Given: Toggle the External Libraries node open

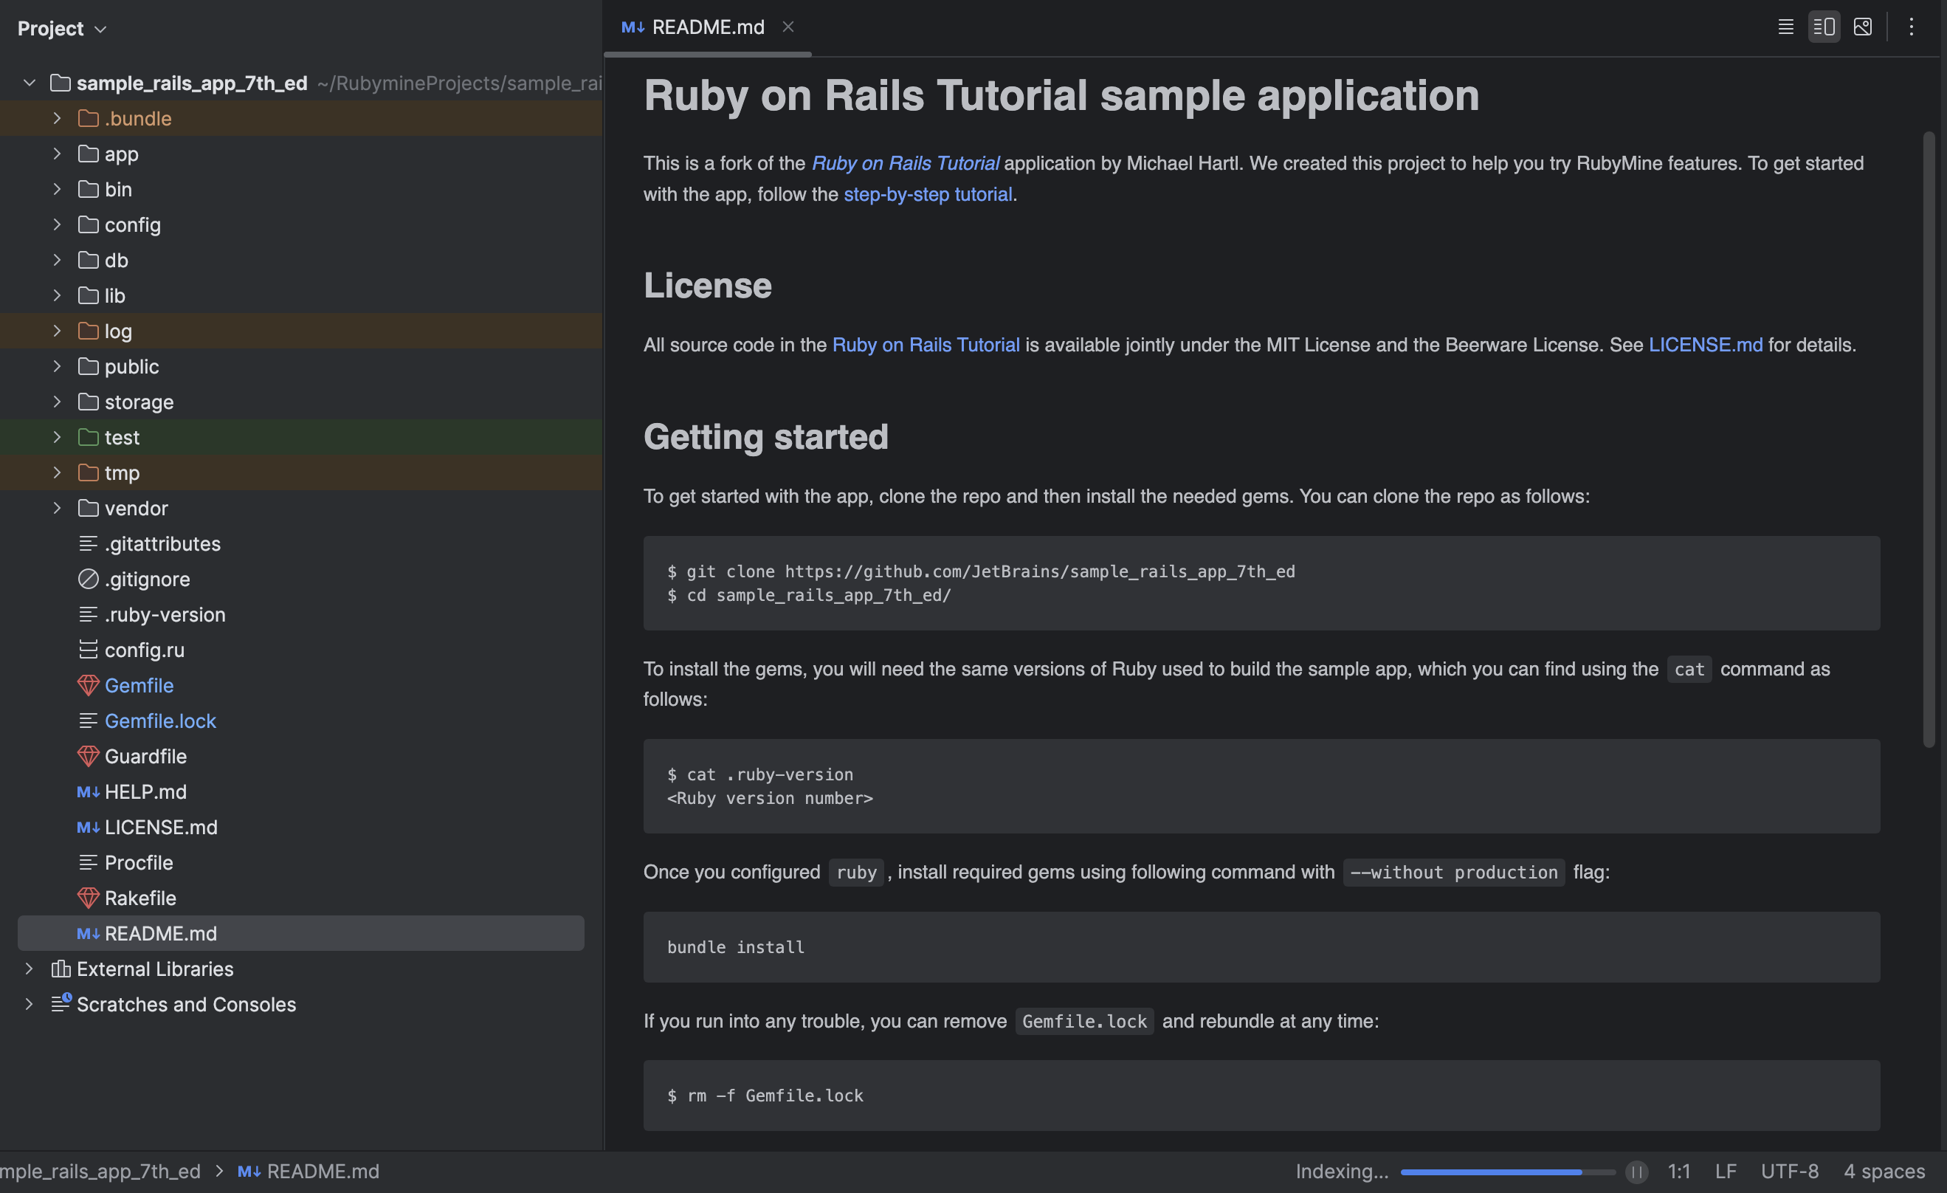Looking at the screenshot, I should (x=30, y=969).
